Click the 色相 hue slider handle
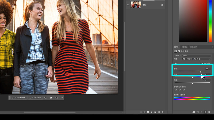Screen dimensions: 214x120 (x=201, y=72)
